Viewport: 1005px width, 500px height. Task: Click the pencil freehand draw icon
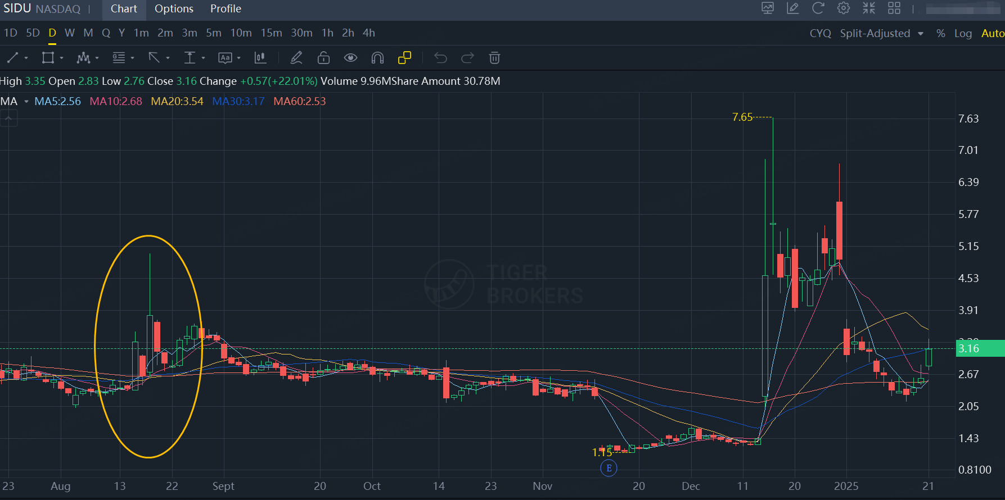296,58
